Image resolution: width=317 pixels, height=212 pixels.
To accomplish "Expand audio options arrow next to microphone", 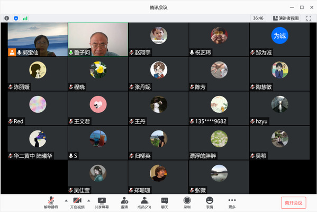I will tap(66, 201).
